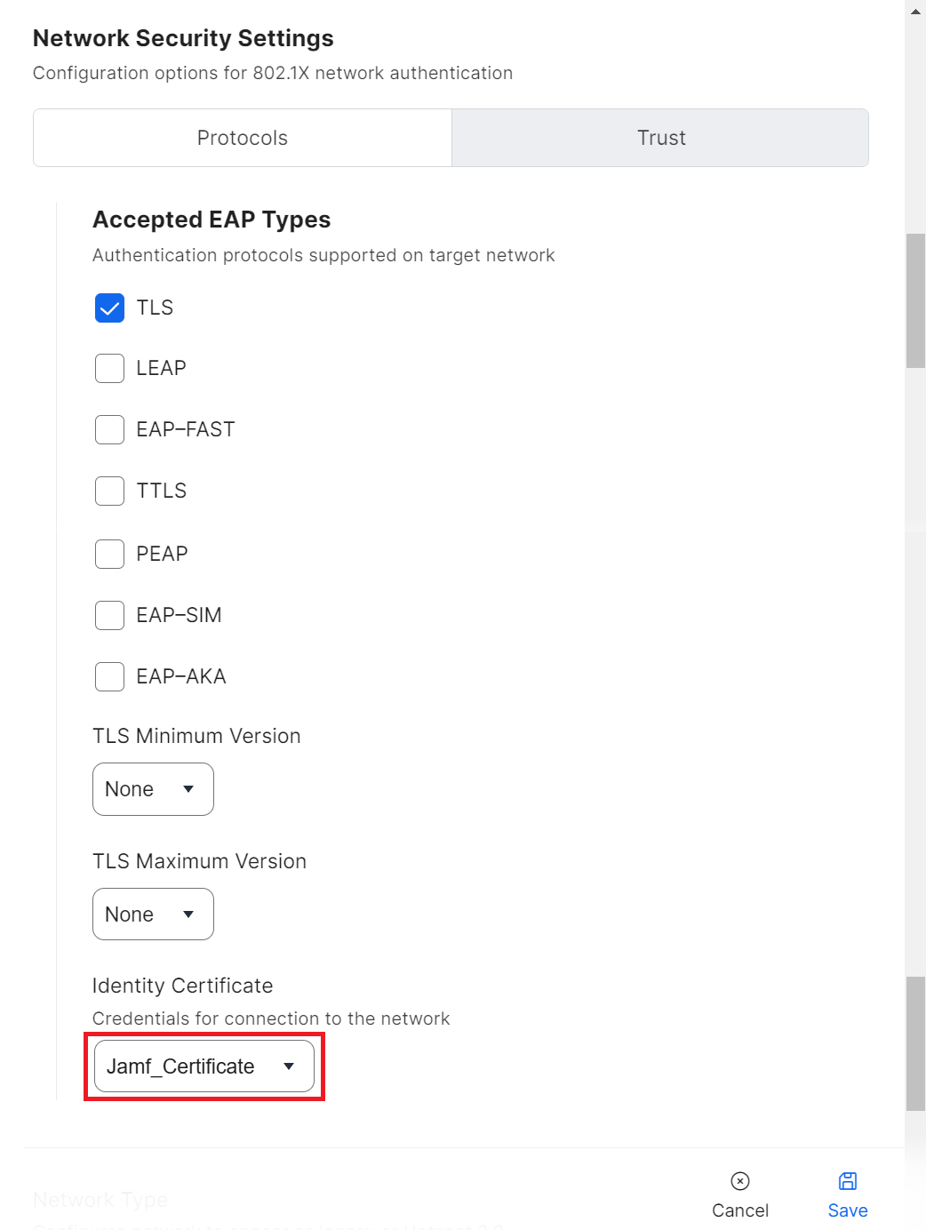Image resolution: width=926 pixels, height=1230 pixels.
Task: Click the Save button label
Action: click(848, 1210)
